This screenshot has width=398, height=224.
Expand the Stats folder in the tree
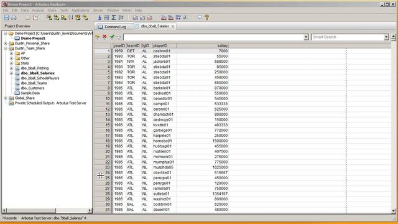tap(11, 63)
